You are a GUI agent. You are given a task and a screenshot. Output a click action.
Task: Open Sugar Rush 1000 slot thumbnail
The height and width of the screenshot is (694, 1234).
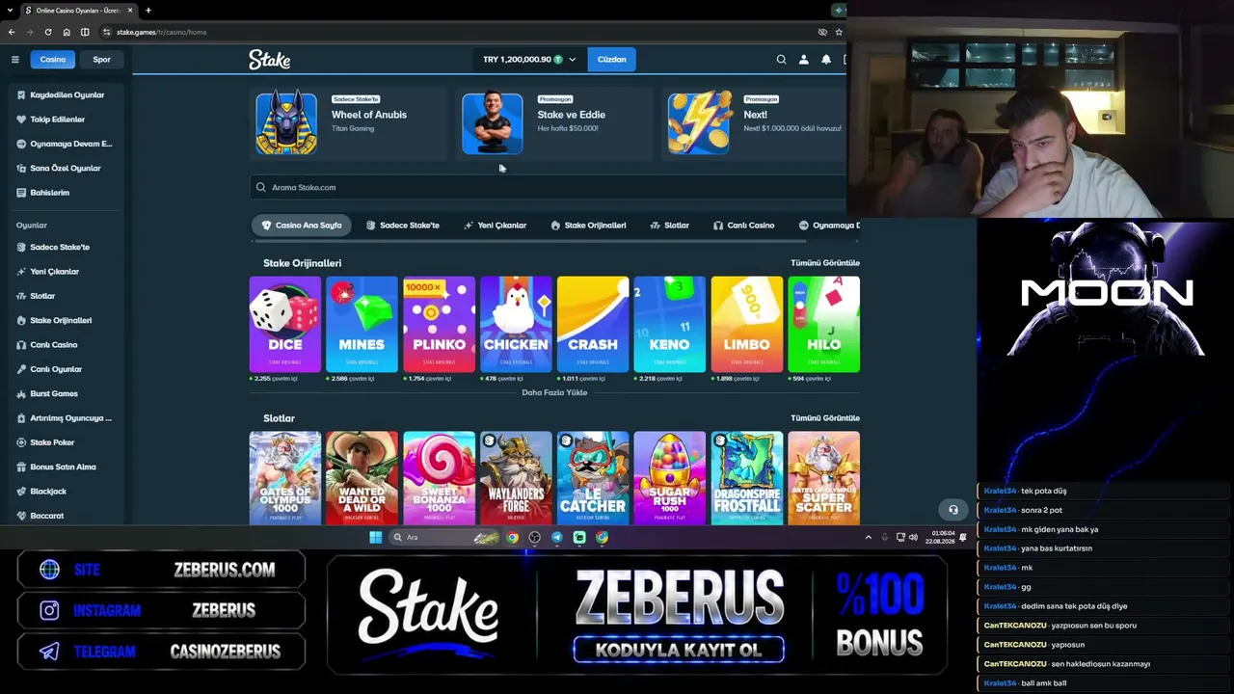click(x=670, y=478)
